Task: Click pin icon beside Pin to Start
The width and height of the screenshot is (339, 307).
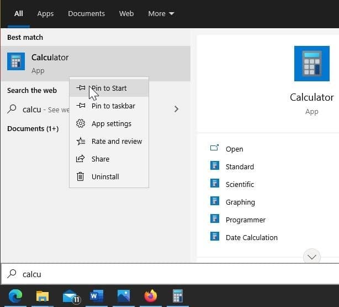Action: pyautogui.click(x=81, y=88)
